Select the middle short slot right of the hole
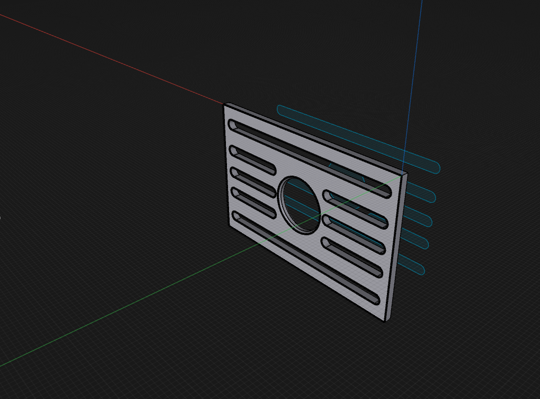The height and width of the screenshot is (399, 540). pyautogui.click(x=353, y=234)
